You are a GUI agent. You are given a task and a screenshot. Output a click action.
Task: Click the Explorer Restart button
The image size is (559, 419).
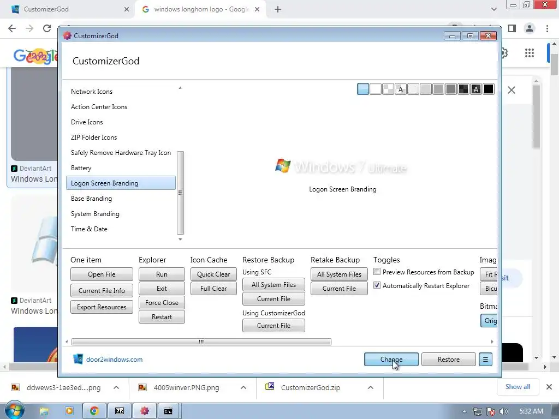pyautogui.click(x=162, y=317)
